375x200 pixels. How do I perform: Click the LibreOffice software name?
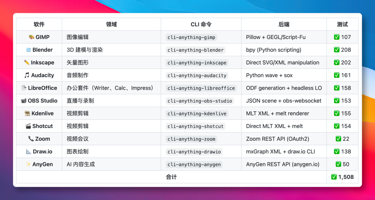[43, 88]
